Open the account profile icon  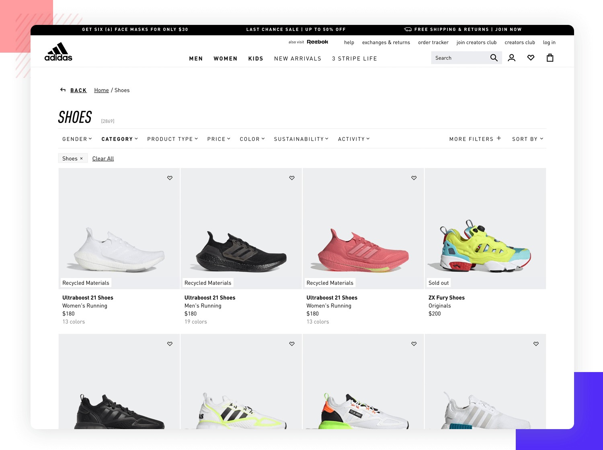tap(511, 58)
